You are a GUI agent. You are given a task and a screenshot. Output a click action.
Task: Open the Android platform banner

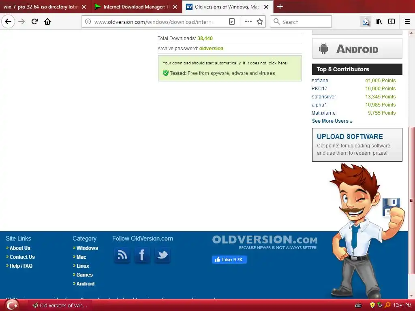(x=357, y=49)
